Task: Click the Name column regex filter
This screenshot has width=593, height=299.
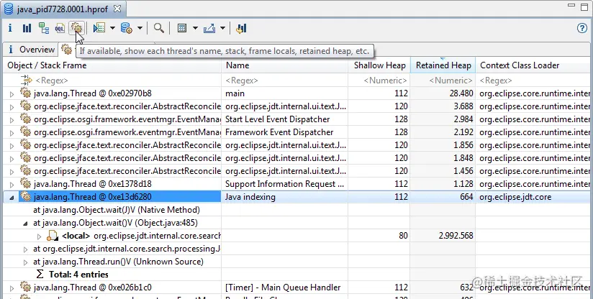Action: click(285, 80)
